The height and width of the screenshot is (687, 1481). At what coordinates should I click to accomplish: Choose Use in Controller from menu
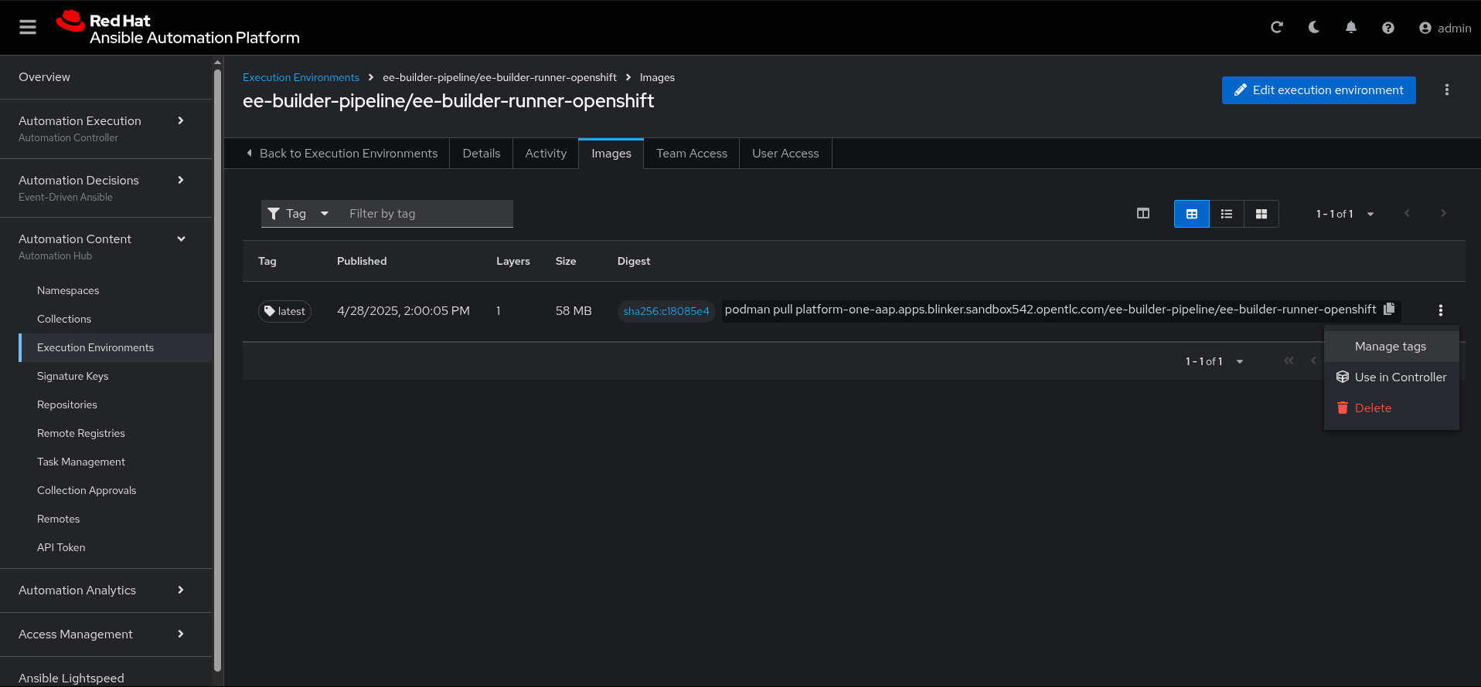click(x=1400, y=377)
